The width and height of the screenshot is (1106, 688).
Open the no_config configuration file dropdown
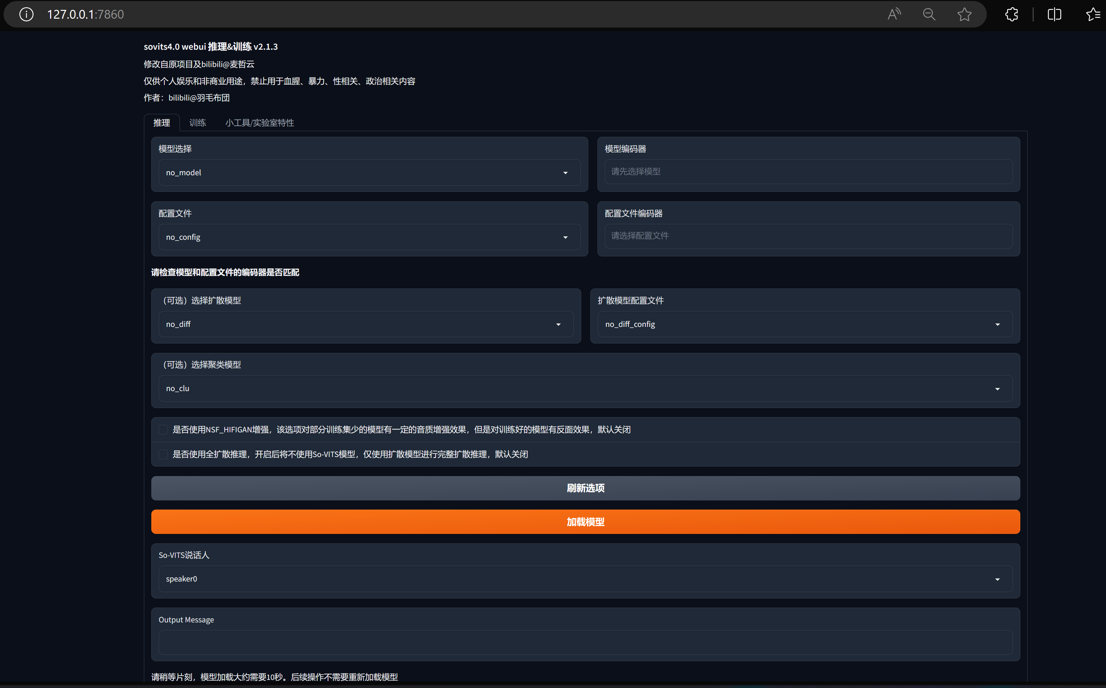[369, 237]
